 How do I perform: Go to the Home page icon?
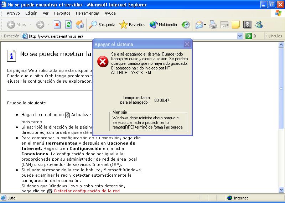80,25
